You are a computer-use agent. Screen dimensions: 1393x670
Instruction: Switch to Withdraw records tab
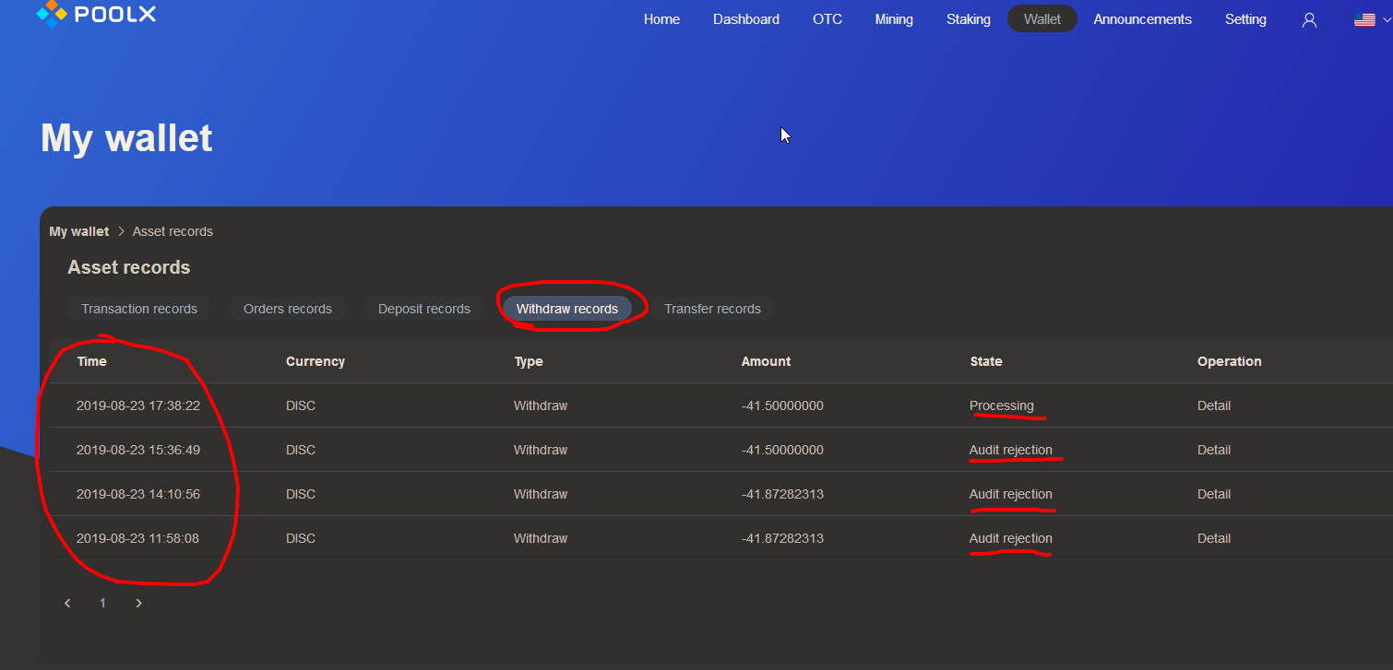coord(567,309)
